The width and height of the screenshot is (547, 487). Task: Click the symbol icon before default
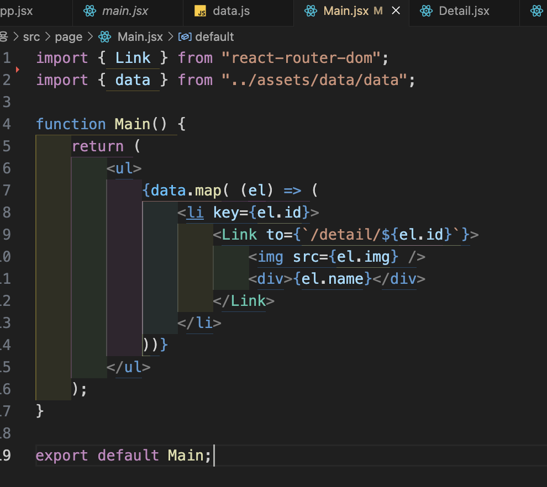185,36
